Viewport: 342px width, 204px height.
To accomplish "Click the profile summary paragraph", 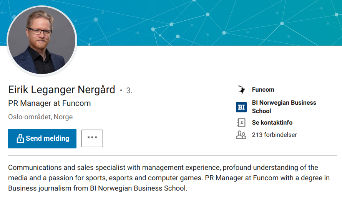I will pyautogui.click(x=169, y=178).
